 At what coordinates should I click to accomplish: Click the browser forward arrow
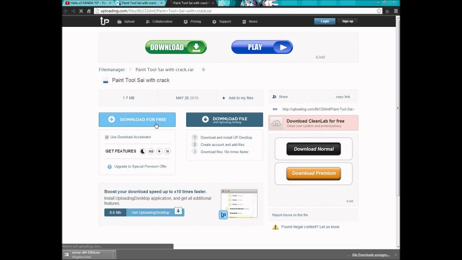tap(73, 11)
